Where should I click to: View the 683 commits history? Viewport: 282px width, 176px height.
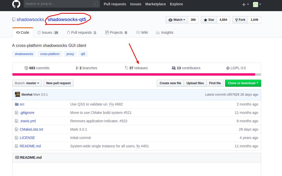point(37,68)
